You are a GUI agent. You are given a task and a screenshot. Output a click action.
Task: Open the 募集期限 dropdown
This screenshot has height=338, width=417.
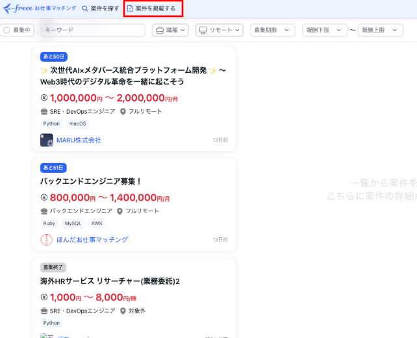click(273, 30)
